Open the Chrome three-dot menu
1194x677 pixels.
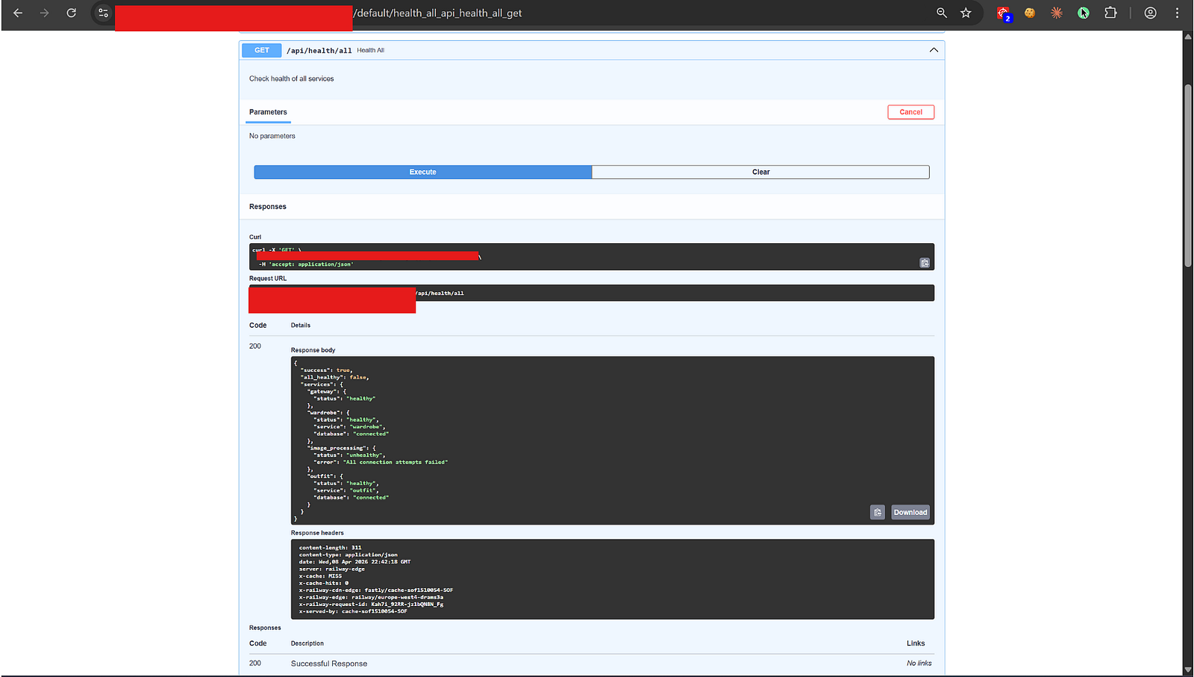coord(1178,13)
